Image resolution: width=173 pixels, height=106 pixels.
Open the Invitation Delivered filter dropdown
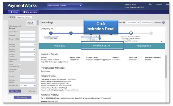click(x=28, y=49)
